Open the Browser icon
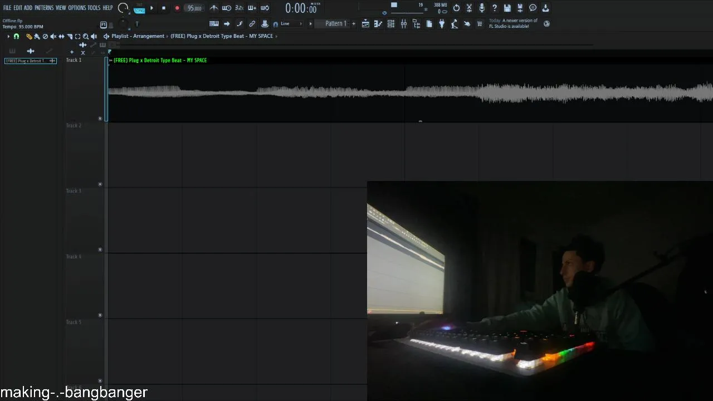The width and height of the screenshot is (713, 401). (x=417, y=23)
